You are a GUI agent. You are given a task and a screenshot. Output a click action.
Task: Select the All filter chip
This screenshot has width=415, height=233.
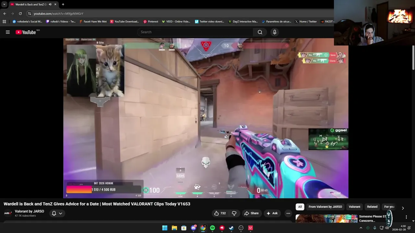click(x=300, y=207)
